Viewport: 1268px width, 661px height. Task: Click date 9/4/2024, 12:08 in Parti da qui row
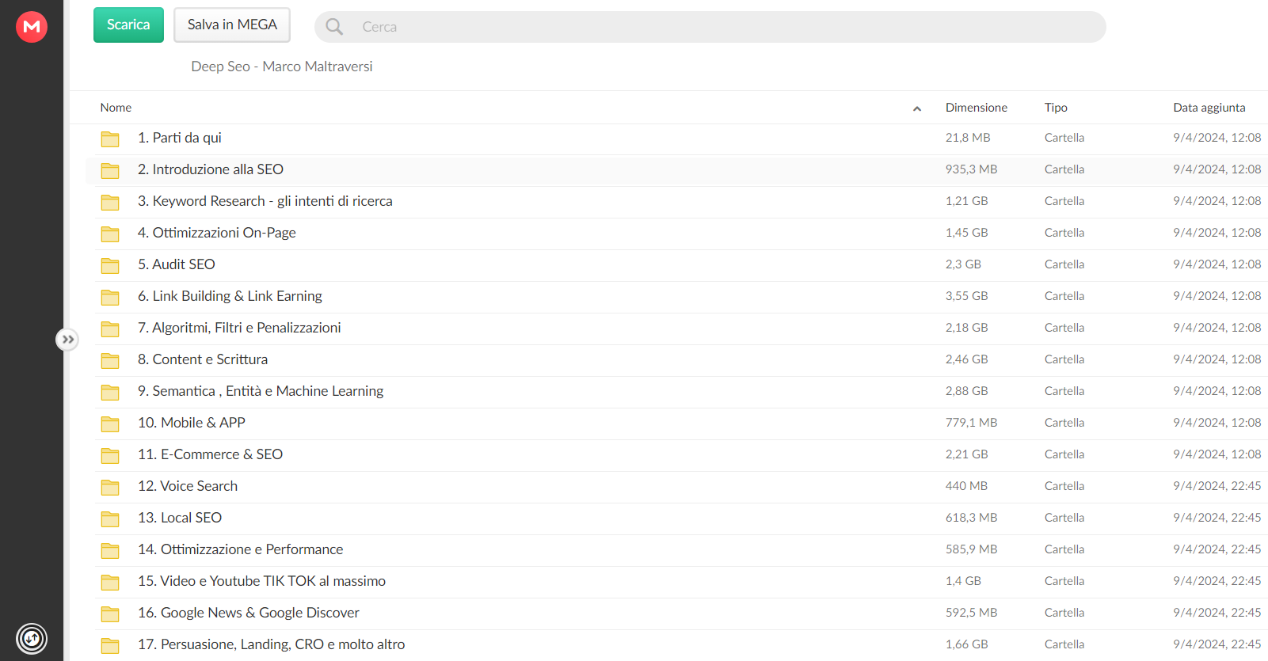coord(1217,138)
